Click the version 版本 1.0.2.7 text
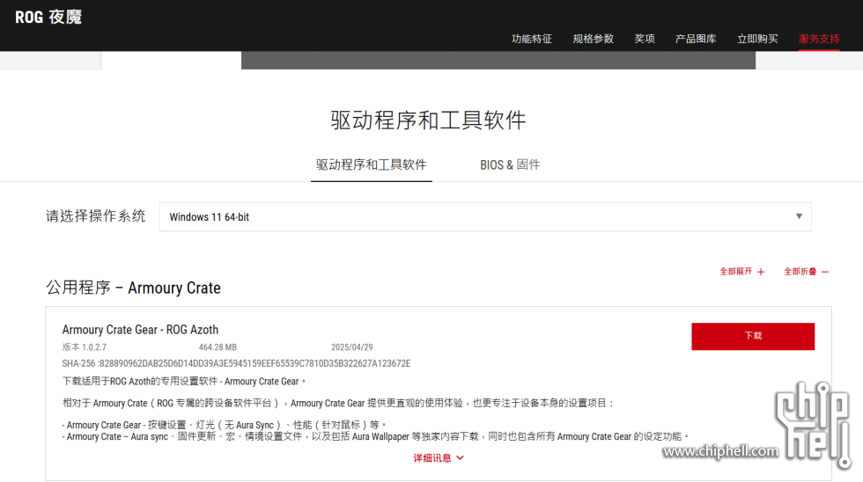The image size is (863, 482). [x=85, y=347]
